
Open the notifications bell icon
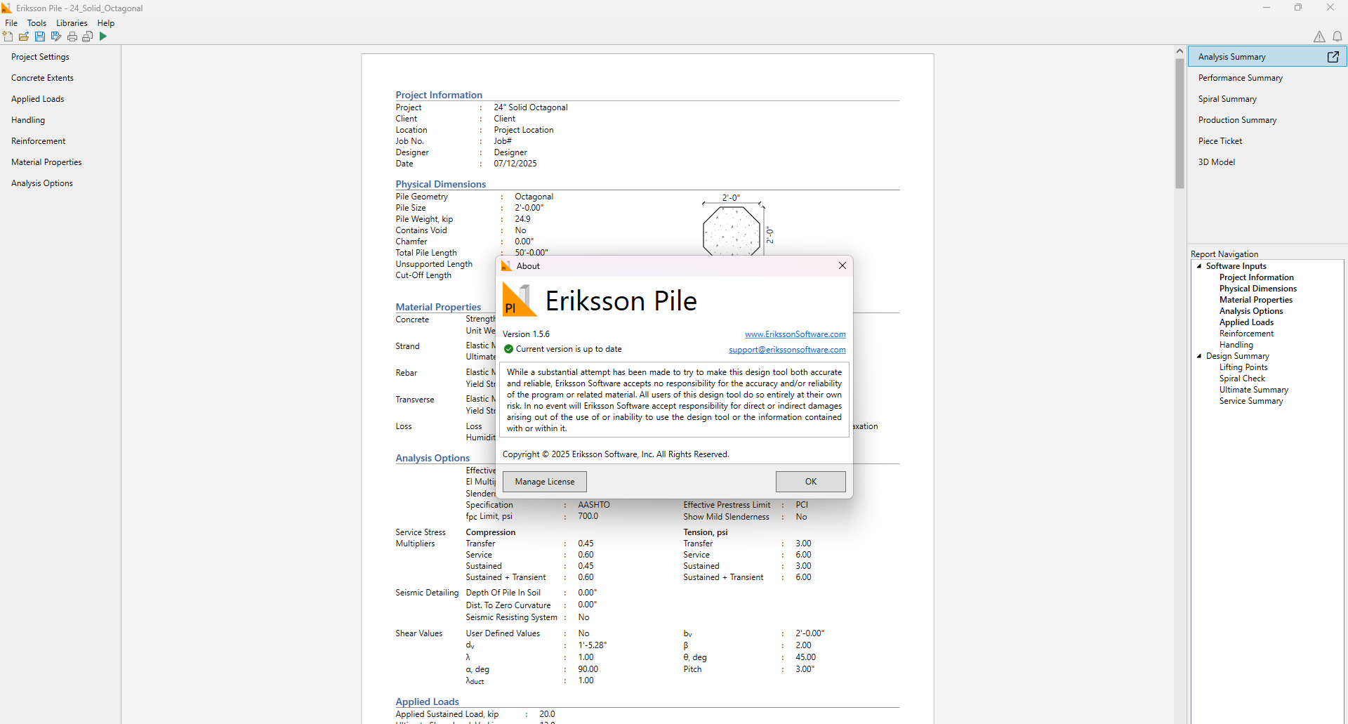(1337, 37)
